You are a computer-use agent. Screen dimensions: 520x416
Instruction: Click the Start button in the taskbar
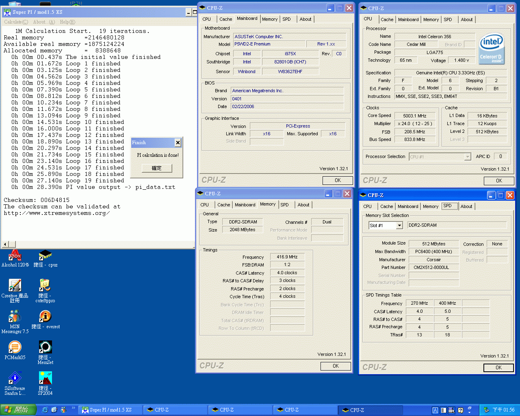point(18,410)
